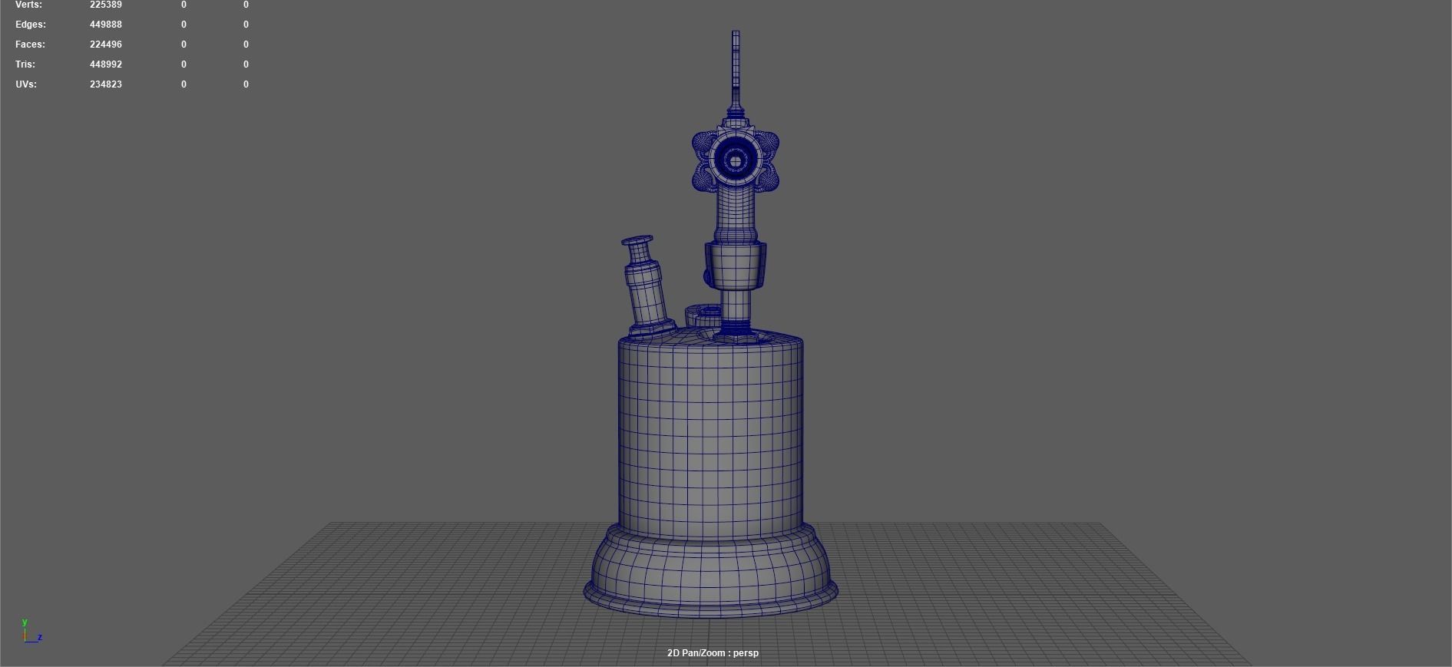
Task: Select the thin needle at the model's top
Action: (x=736, y=69)
